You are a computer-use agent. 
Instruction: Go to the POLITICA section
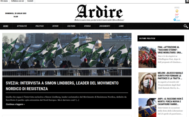(39, 26)
